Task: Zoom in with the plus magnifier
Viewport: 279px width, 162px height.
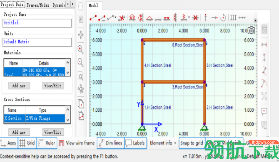Action: click(x=81, y=50)
